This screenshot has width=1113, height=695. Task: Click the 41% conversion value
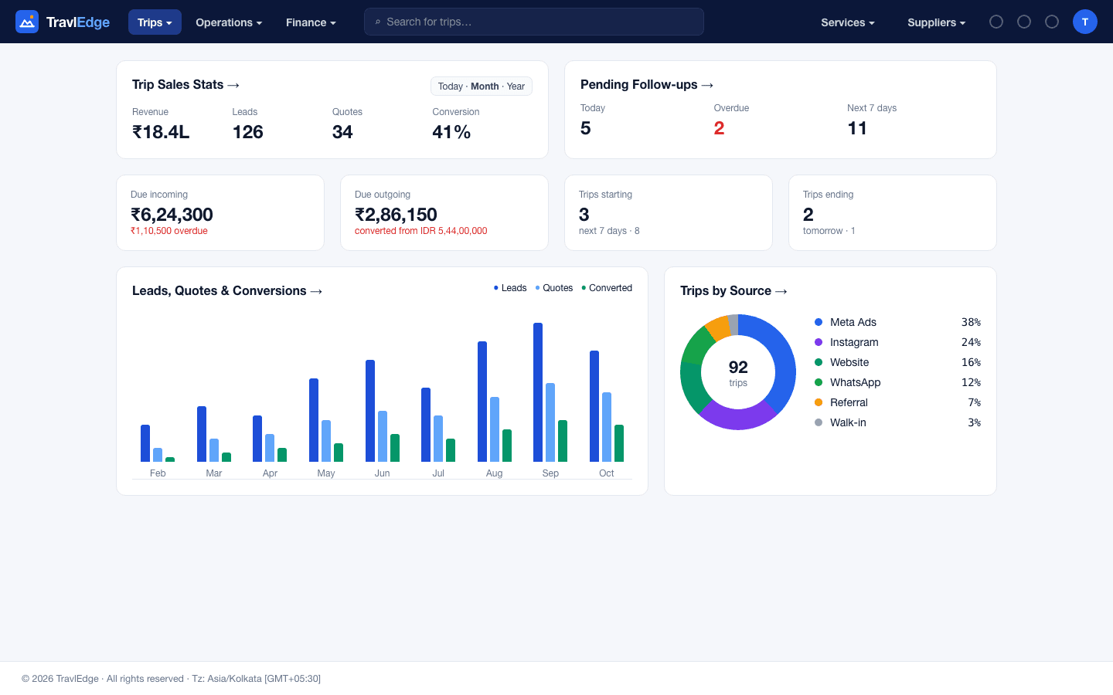click(451, 132)
